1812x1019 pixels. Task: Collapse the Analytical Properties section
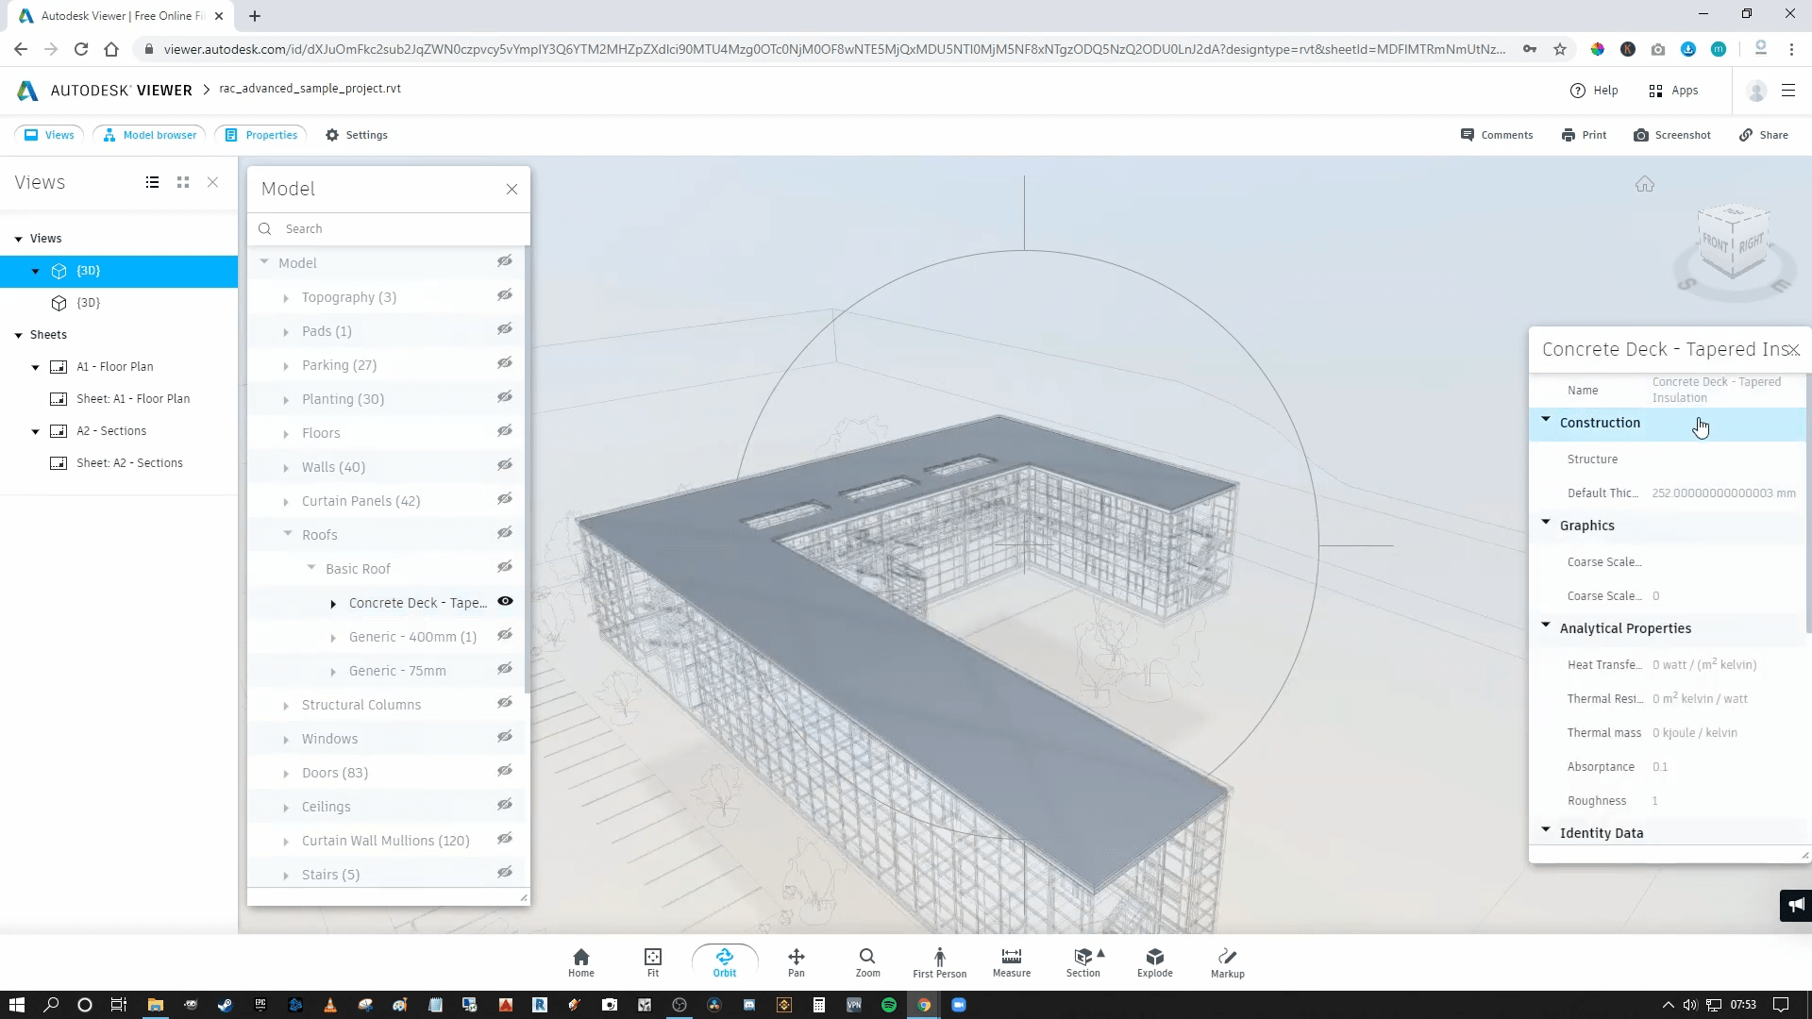coord(1546,626)
